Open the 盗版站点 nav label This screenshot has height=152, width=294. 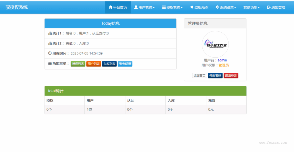[x=201, y=7]
